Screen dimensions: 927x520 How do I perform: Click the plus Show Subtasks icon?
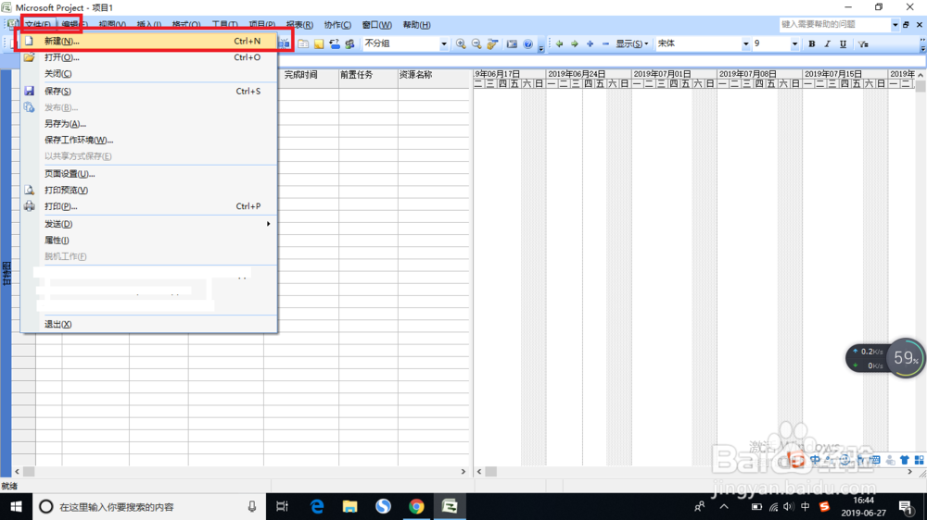pos(590,43)
